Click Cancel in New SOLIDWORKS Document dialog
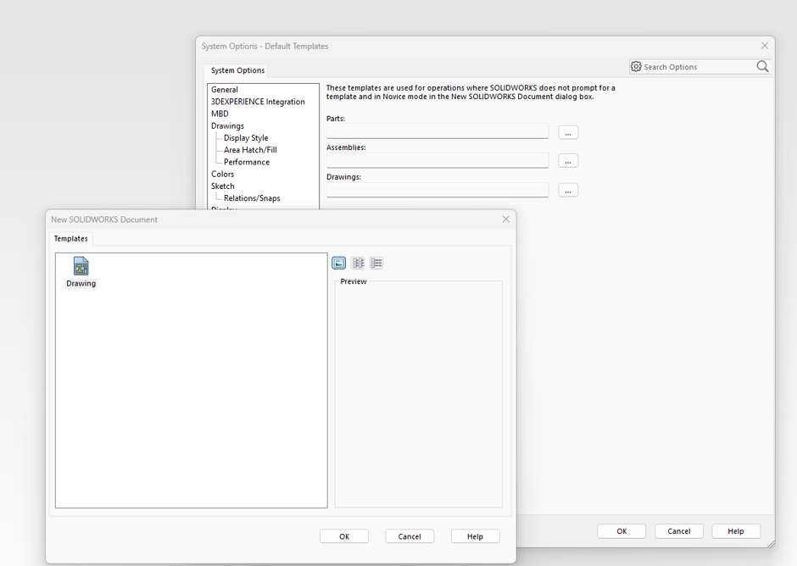797x566 pixels. (x=410, y=536)
